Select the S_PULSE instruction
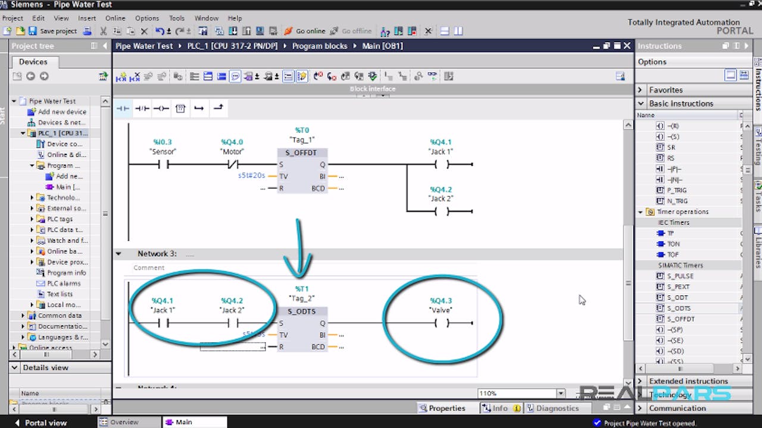The width and height of the screenshot is (762, 428). pos(680,276)
